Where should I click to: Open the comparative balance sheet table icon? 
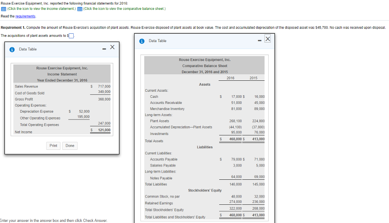(x=80, y=9)
